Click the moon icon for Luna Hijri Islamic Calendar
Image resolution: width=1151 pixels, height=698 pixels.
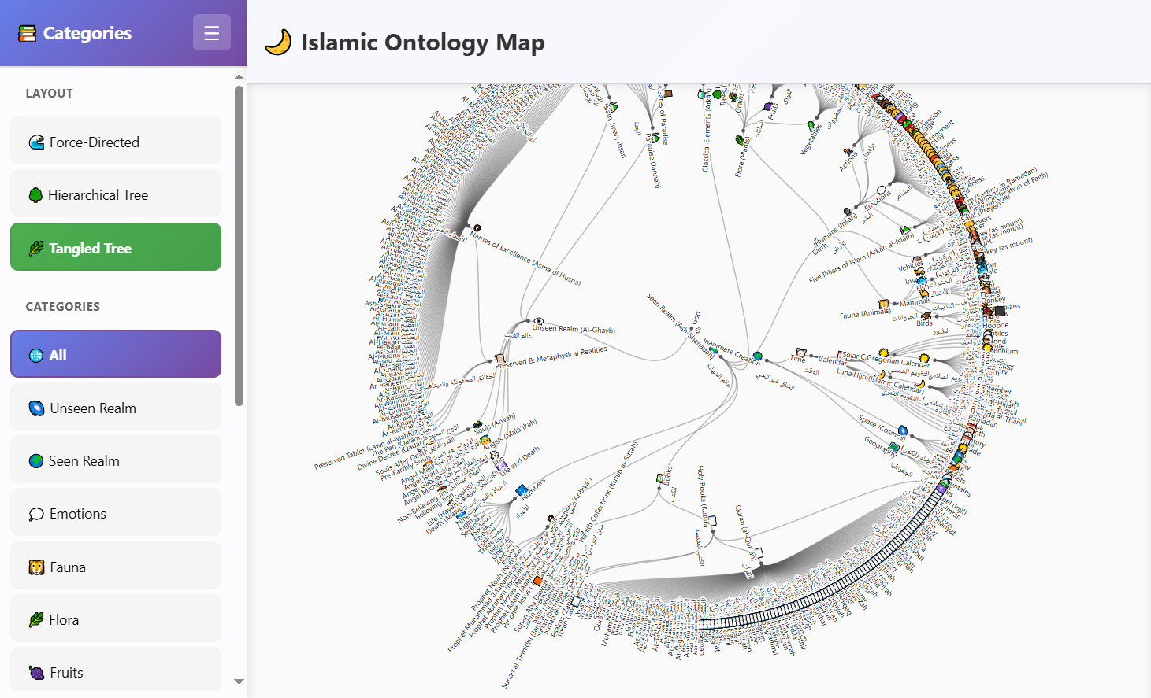pos(882,375)
